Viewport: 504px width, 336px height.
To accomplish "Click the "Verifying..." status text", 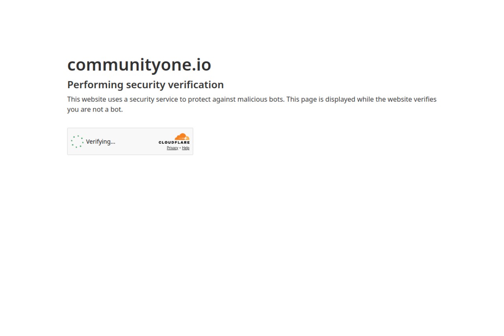I will click(101, 142).
